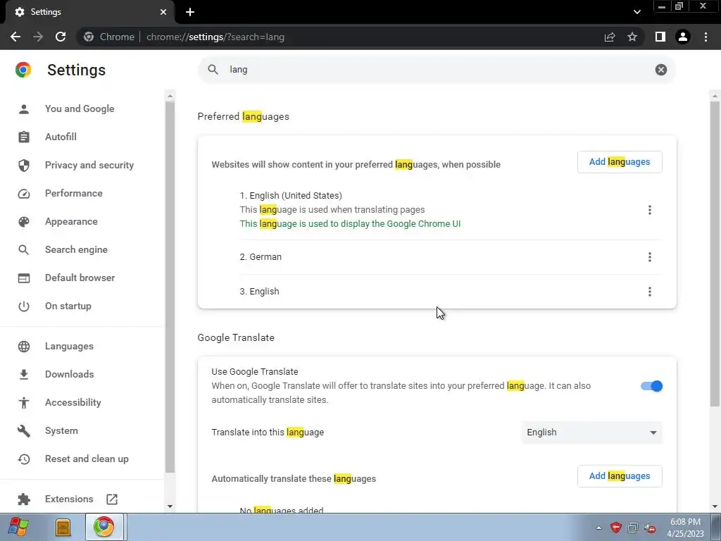Reload the current page
The height and width of the screenshot is (541, 721).
click(x=61, y=37)
